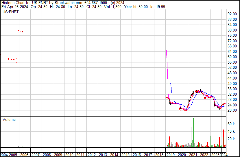The height and width of the screenshot is (157, 240).
Task: Click the US:FNBT ticker label in chart
Action: pyautogui.click(x=11, y=12)
